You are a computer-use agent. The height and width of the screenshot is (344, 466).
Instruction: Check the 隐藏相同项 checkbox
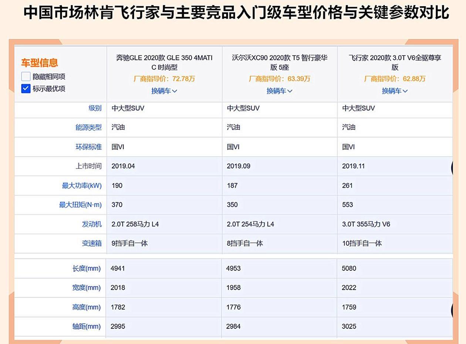pos(26,77)
